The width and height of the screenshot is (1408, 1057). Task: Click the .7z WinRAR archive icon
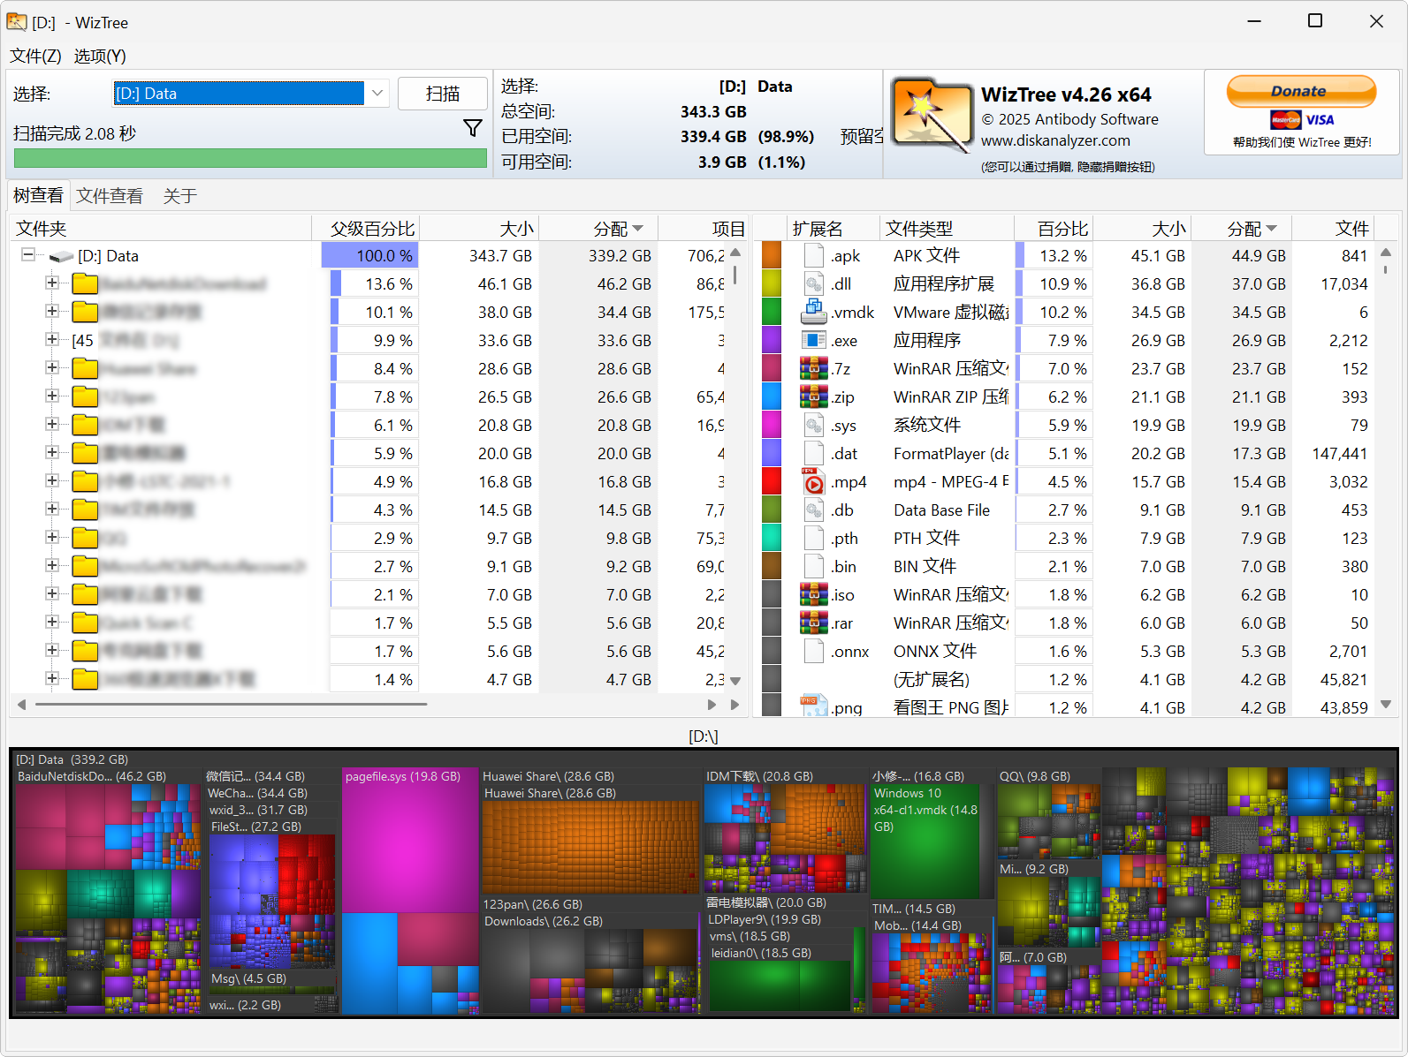click(x=814, y=368)
